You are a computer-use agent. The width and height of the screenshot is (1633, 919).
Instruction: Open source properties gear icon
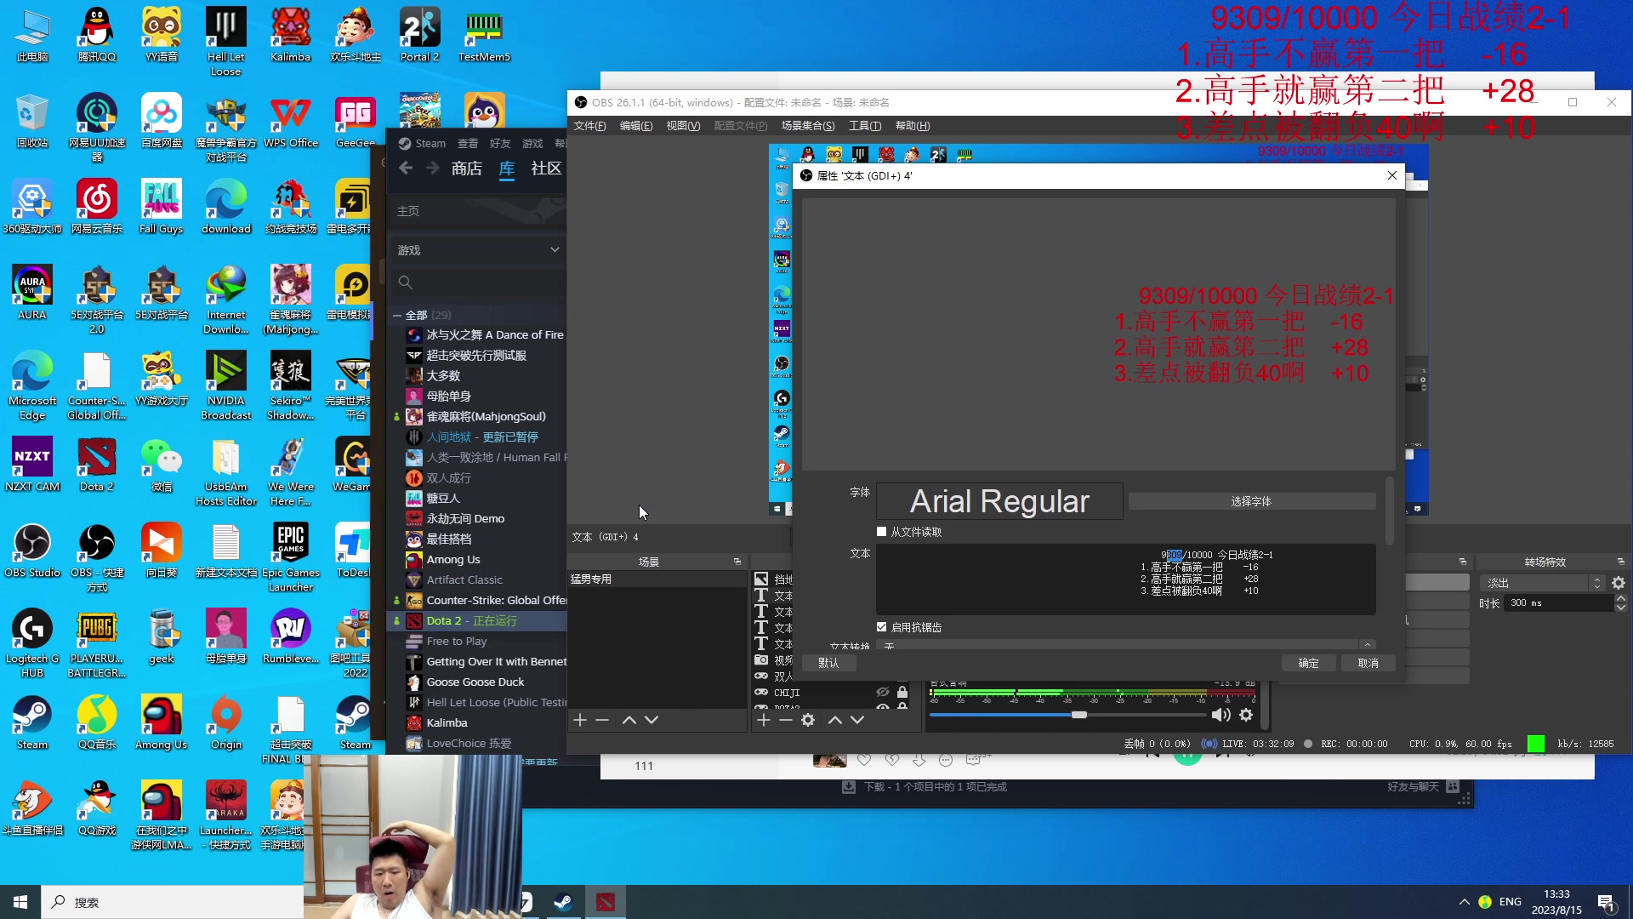808,720
